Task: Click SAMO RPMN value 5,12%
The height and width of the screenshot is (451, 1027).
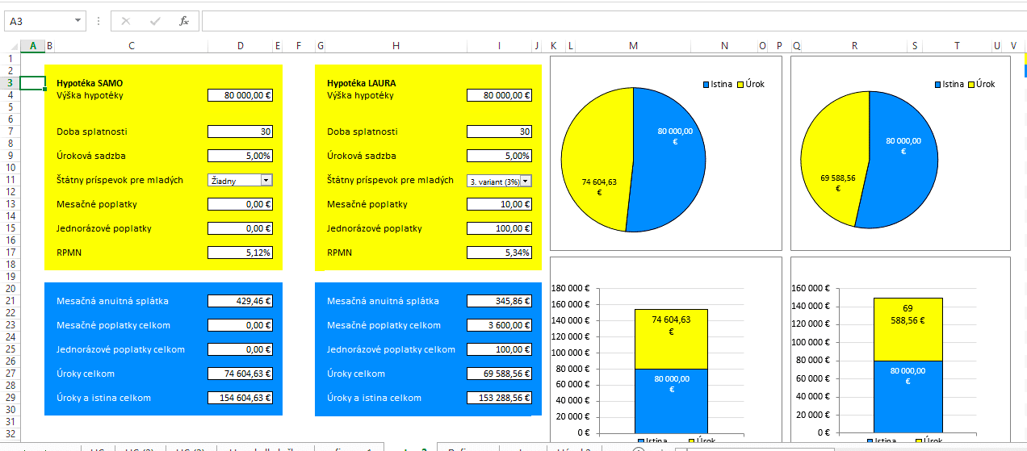Action: 240,253
